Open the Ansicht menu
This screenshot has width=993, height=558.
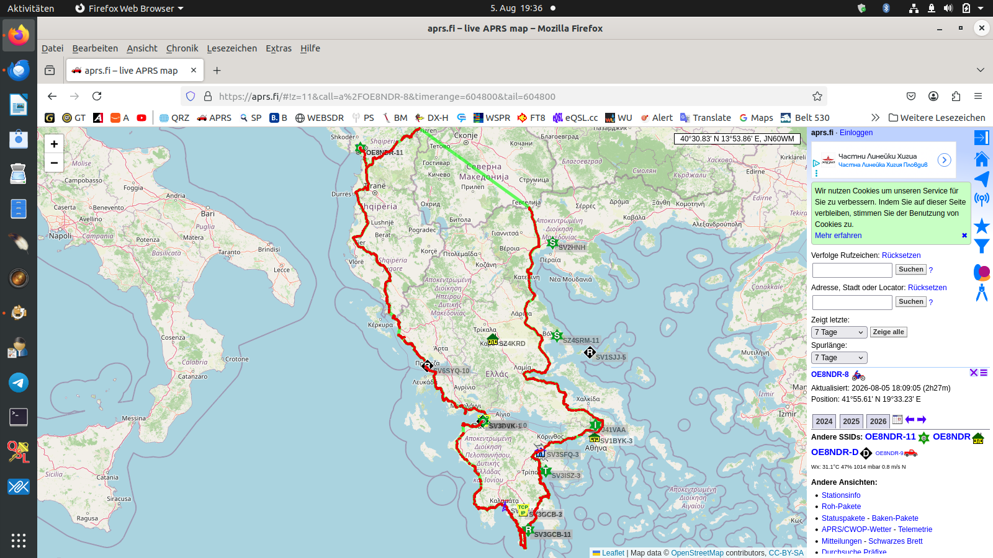[142, 48]
